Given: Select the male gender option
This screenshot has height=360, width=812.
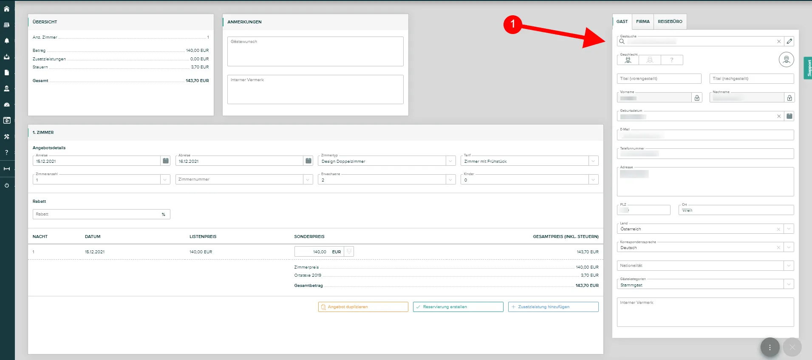Looking at the screenshot, I should [628, 60].
